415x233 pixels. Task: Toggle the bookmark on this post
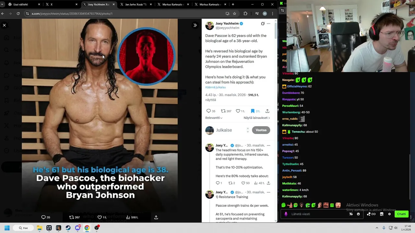253,111
